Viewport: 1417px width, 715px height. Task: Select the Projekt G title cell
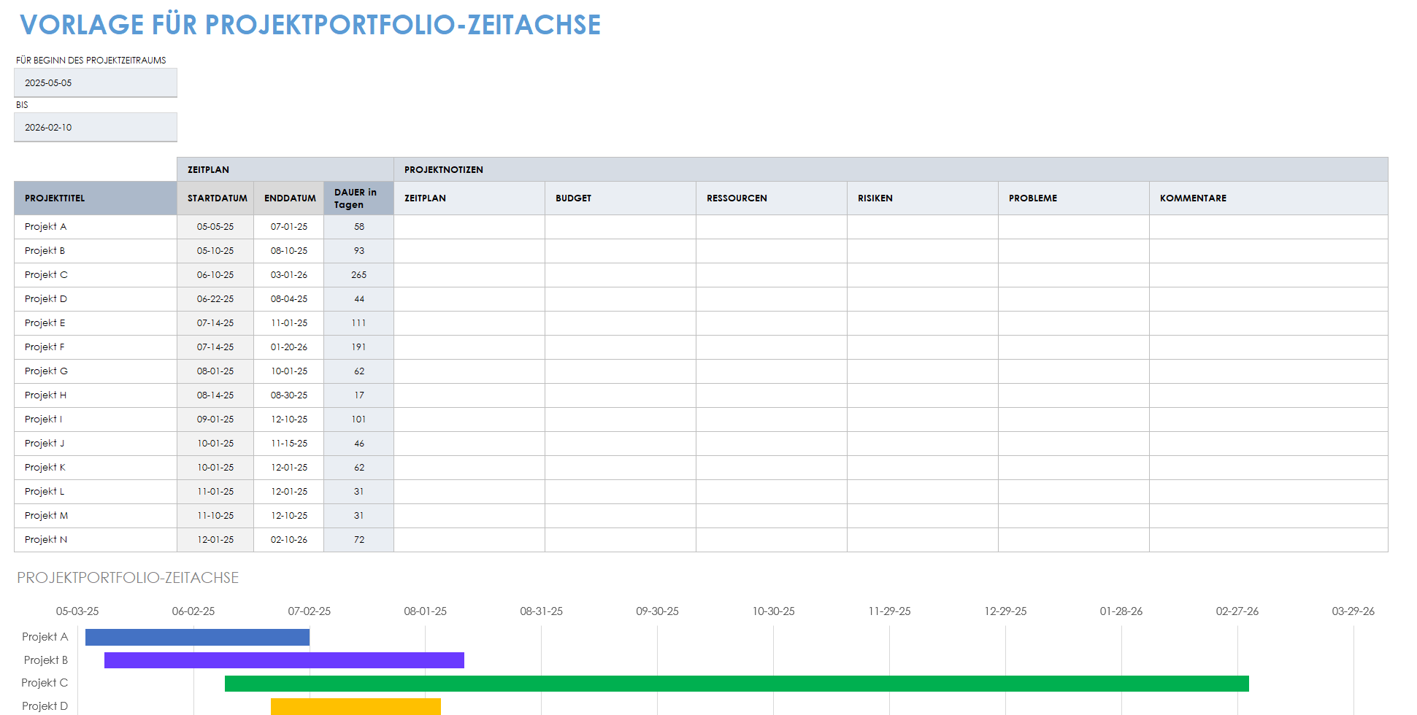point(96,371)
